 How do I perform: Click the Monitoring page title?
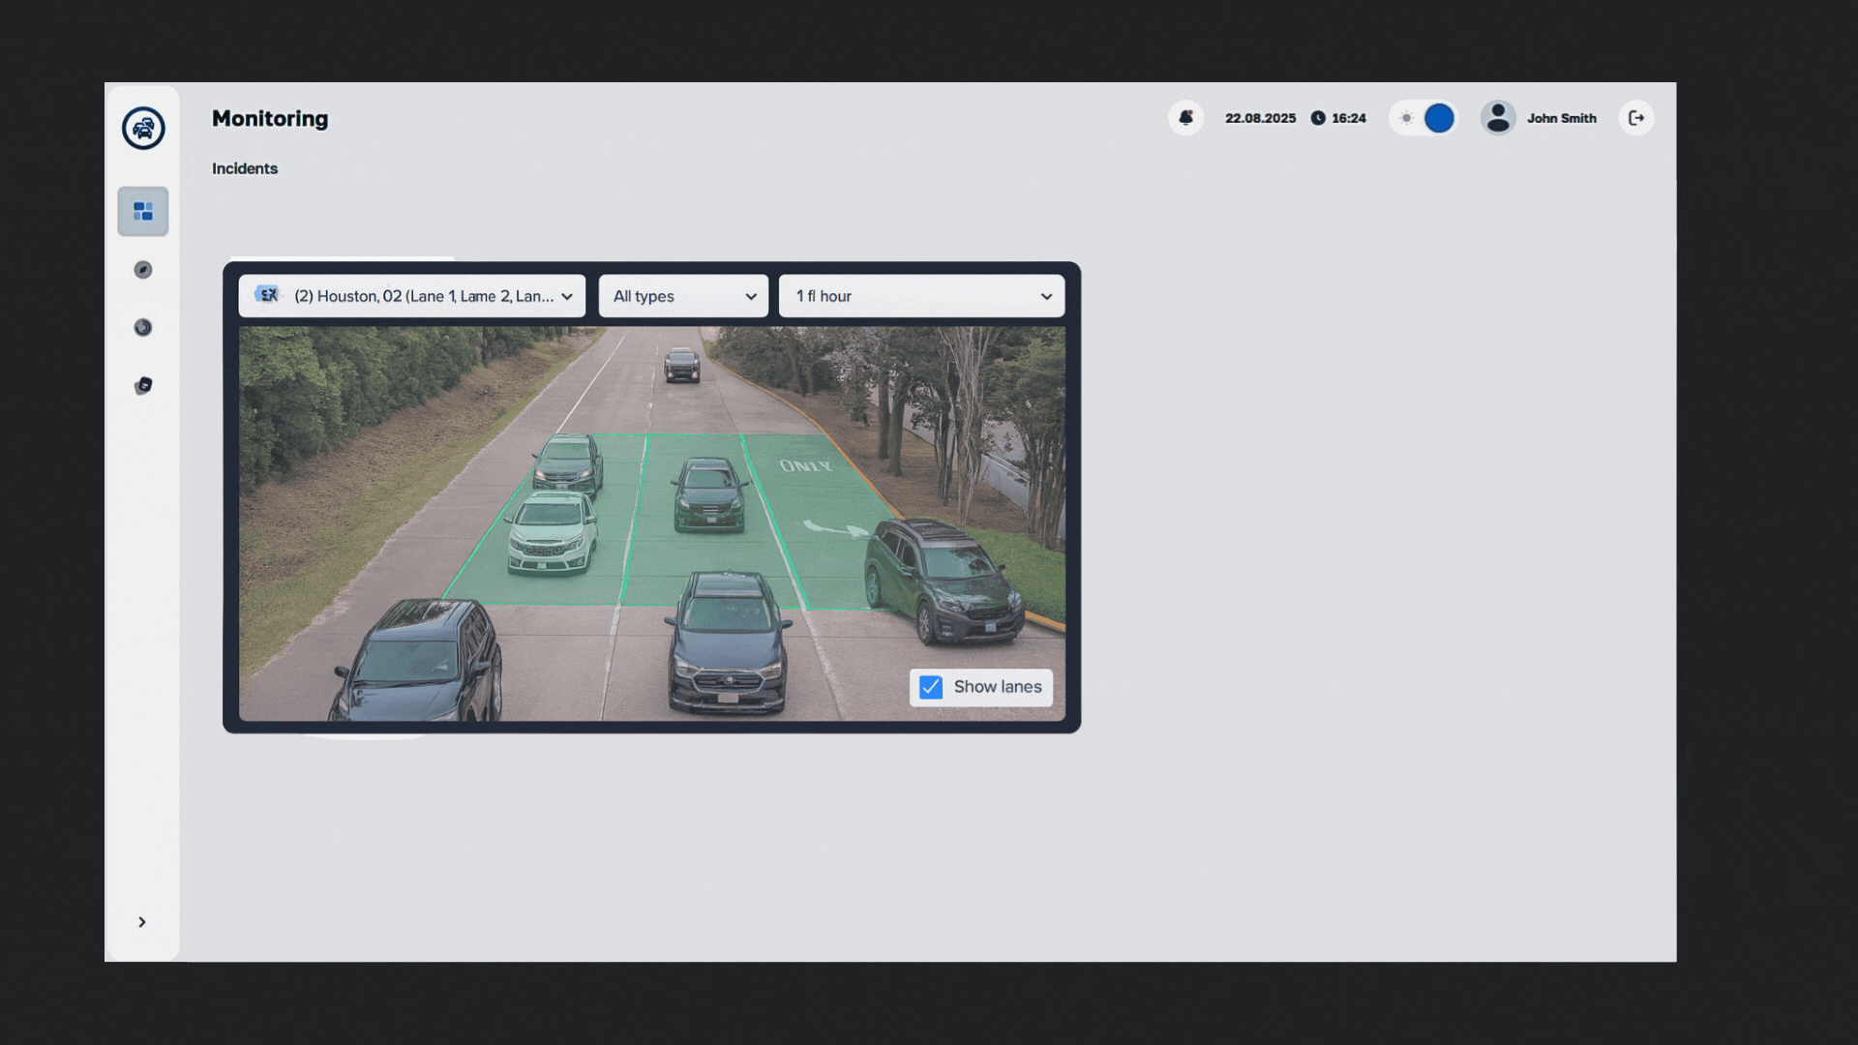coord(270,118)
